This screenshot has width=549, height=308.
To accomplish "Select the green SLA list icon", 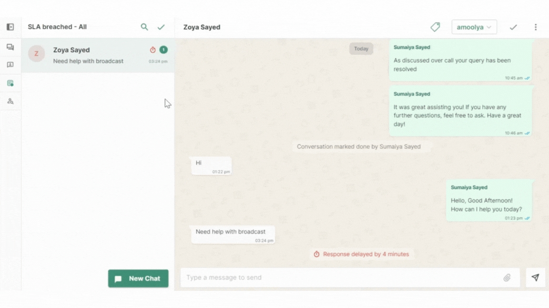I will pos(10,83).
